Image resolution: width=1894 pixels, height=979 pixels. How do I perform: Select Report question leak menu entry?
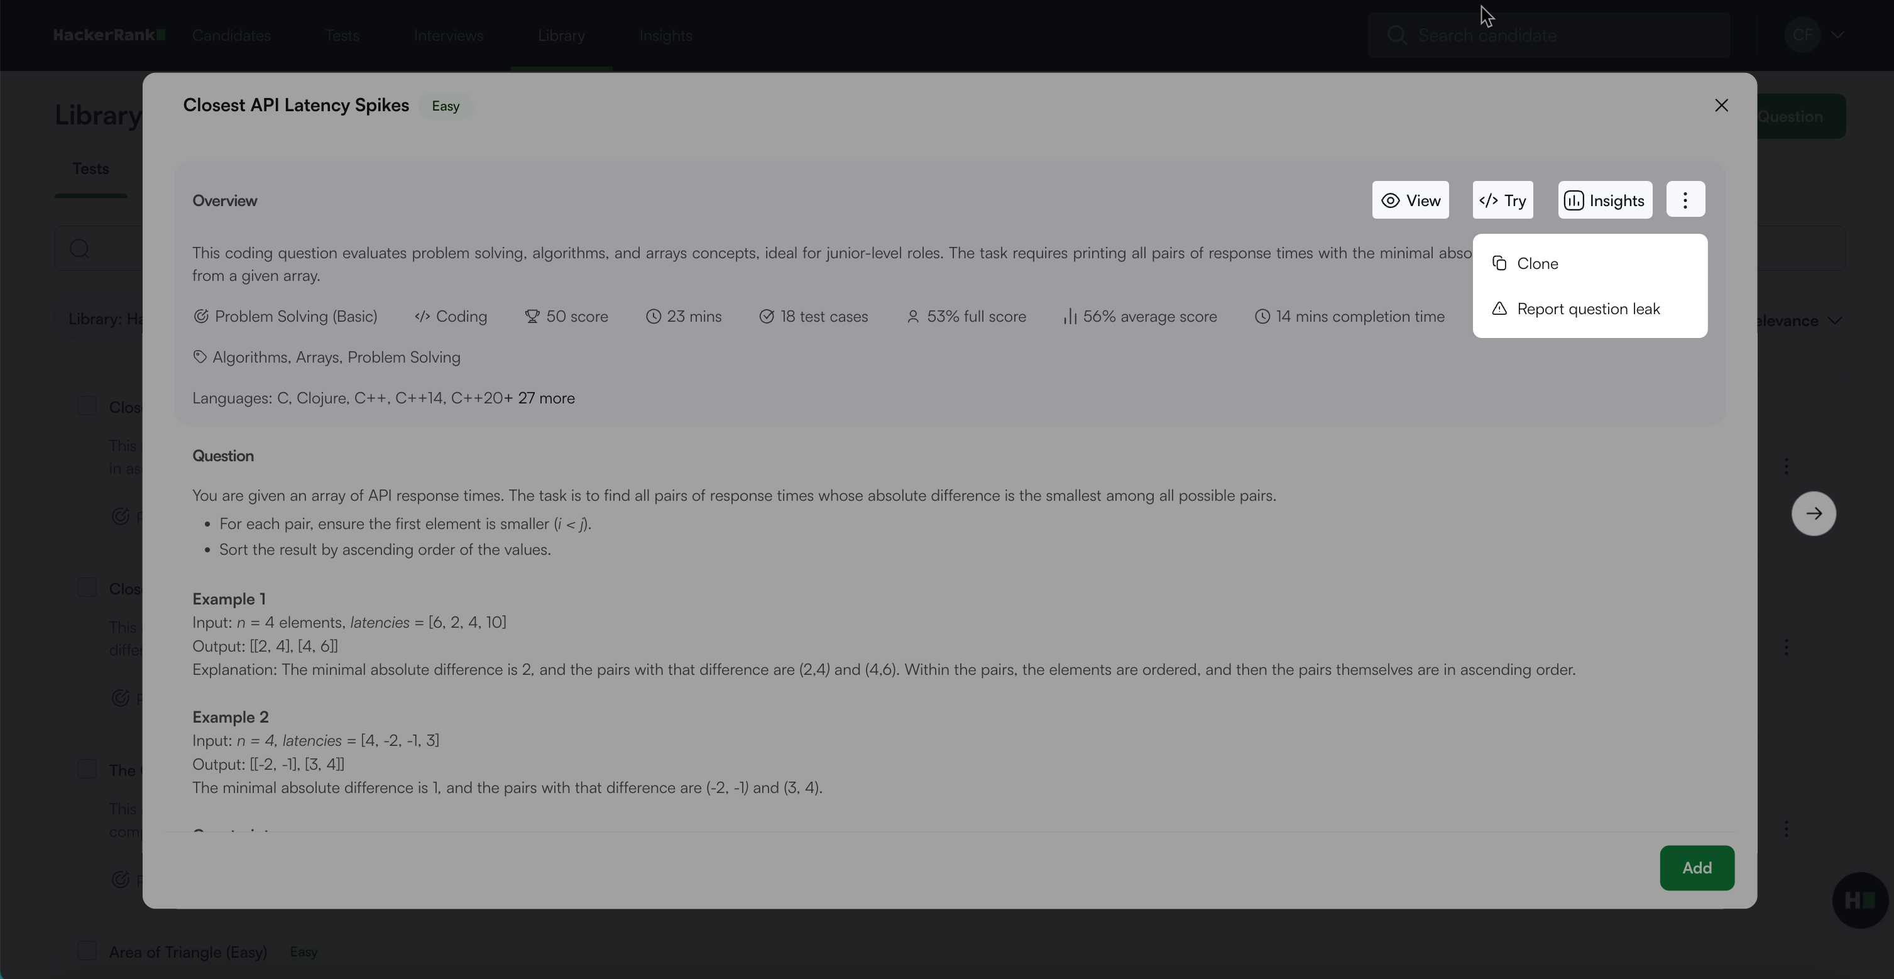click(1588, 309)
